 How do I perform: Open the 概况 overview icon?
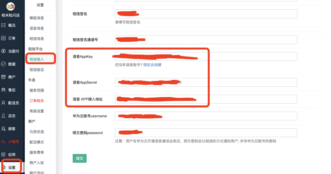click(x=3, y=25)
